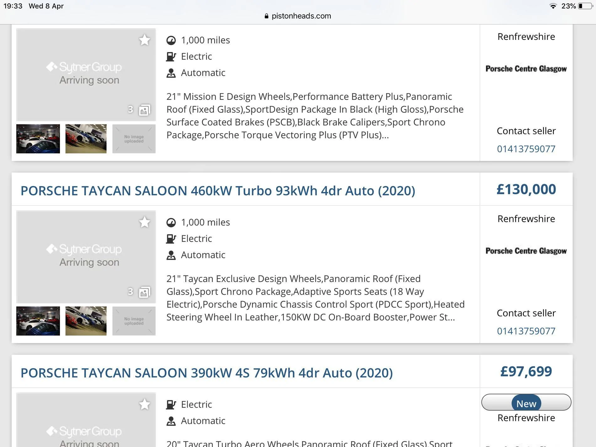This screenshot has height=447, width=596.
Task: Open main 'Arriving soon' image of Taycan Turbo
Action: [x=86, y=257]
